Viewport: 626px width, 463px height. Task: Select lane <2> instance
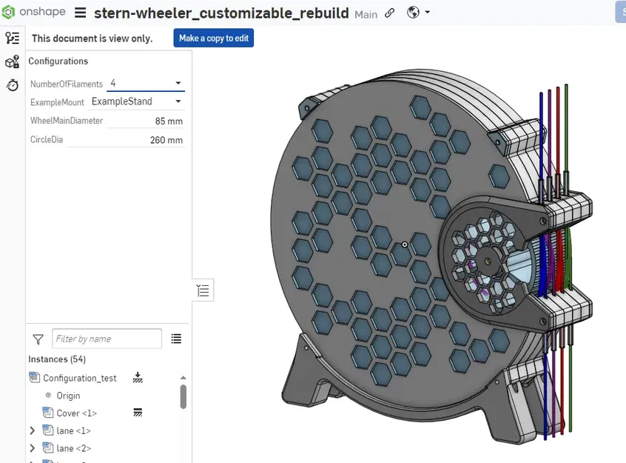pos(73,448)
